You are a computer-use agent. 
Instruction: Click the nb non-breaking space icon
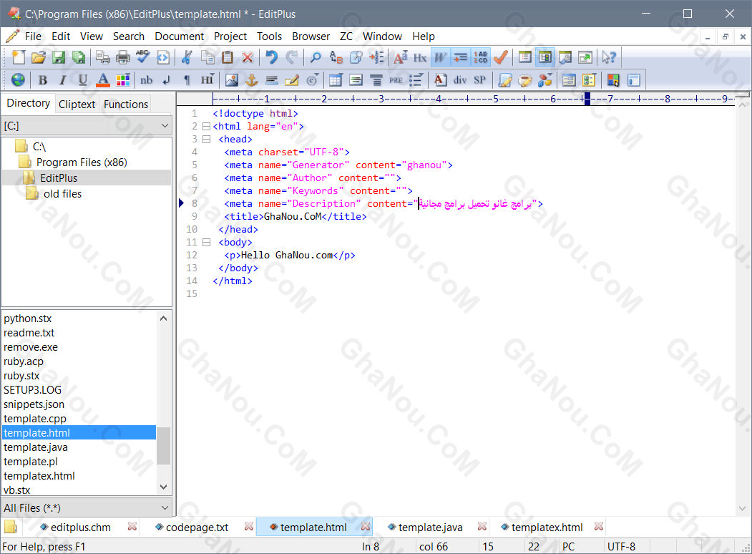point(146,80)
